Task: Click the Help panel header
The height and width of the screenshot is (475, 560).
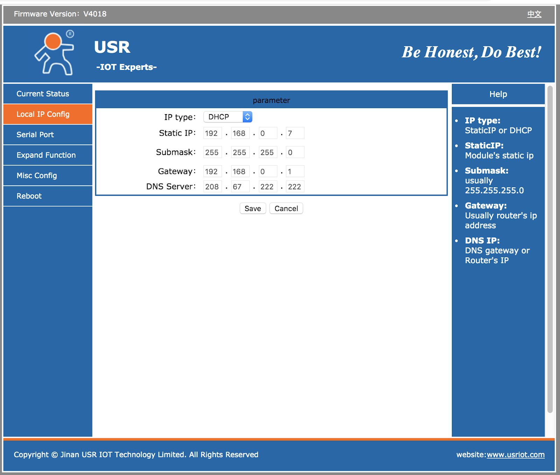Action: pyautogui.click(x=498, y=94)
